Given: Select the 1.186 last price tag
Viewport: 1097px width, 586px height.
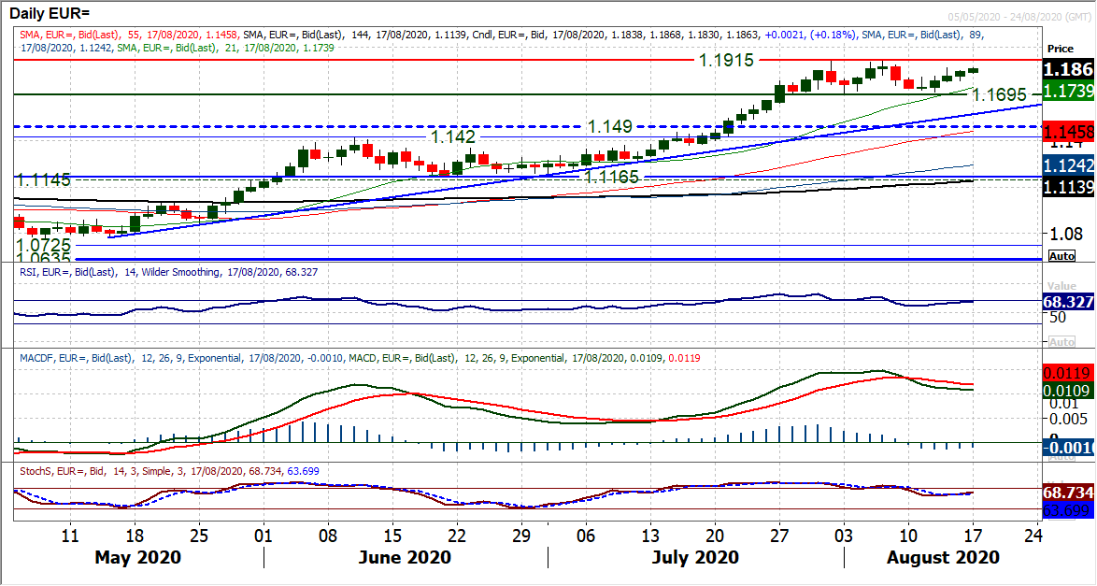Looking at the screenshot, I should tap(1067, 69).
